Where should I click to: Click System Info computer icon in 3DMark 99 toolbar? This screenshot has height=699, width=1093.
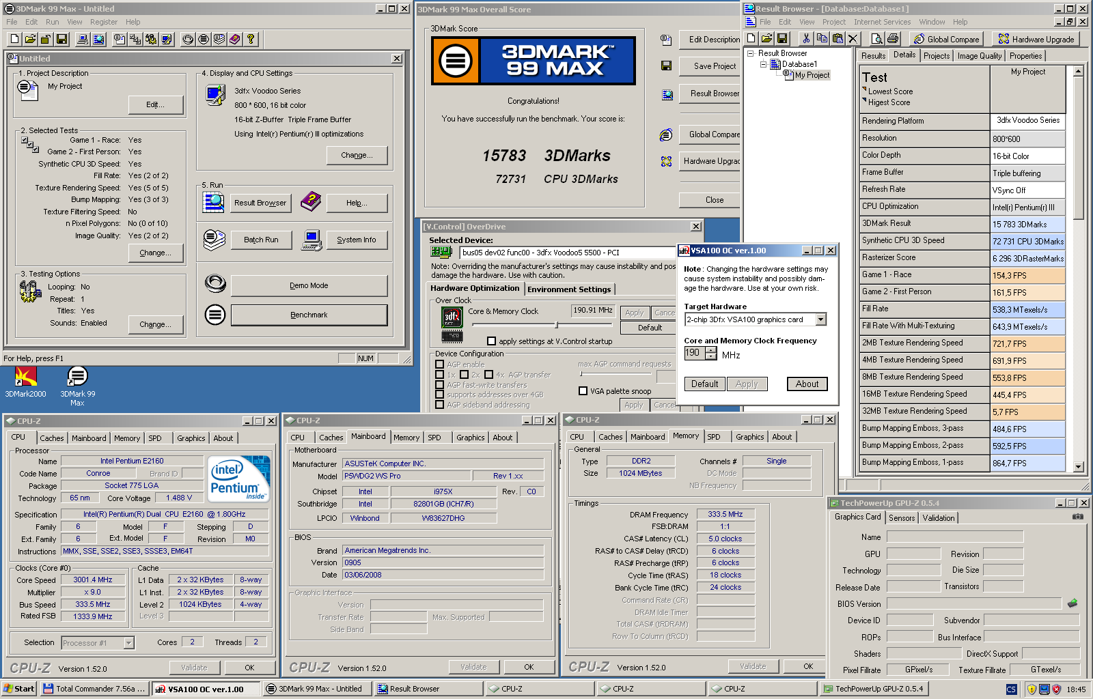(x=83, y=39)
